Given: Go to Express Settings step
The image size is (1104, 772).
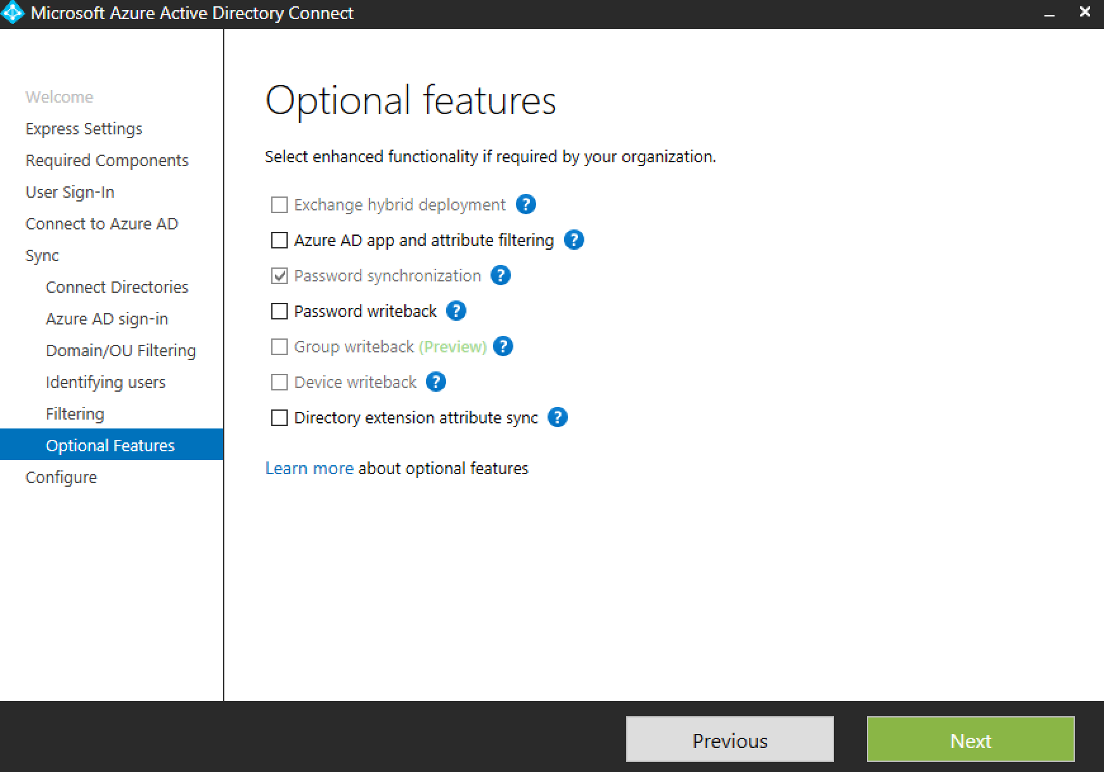Looking at the screenshot, I should [x=84, y=129].
